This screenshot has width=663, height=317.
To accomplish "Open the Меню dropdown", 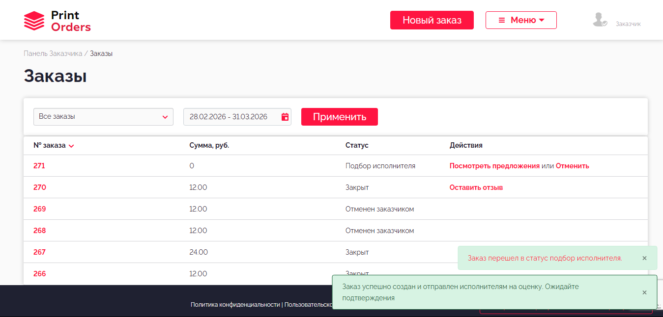I will 521,20.
